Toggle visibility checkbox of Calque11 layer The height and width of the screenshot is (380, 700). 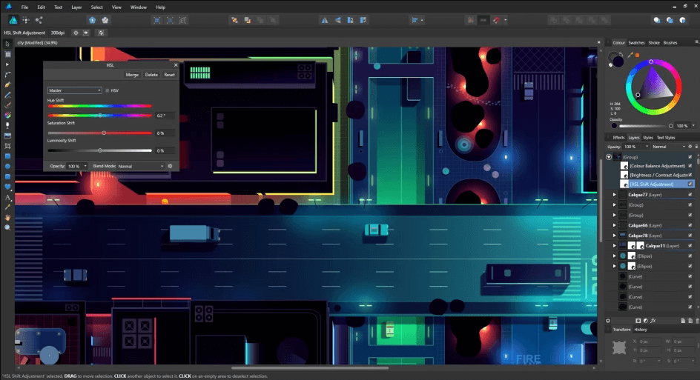coord(690,246)
